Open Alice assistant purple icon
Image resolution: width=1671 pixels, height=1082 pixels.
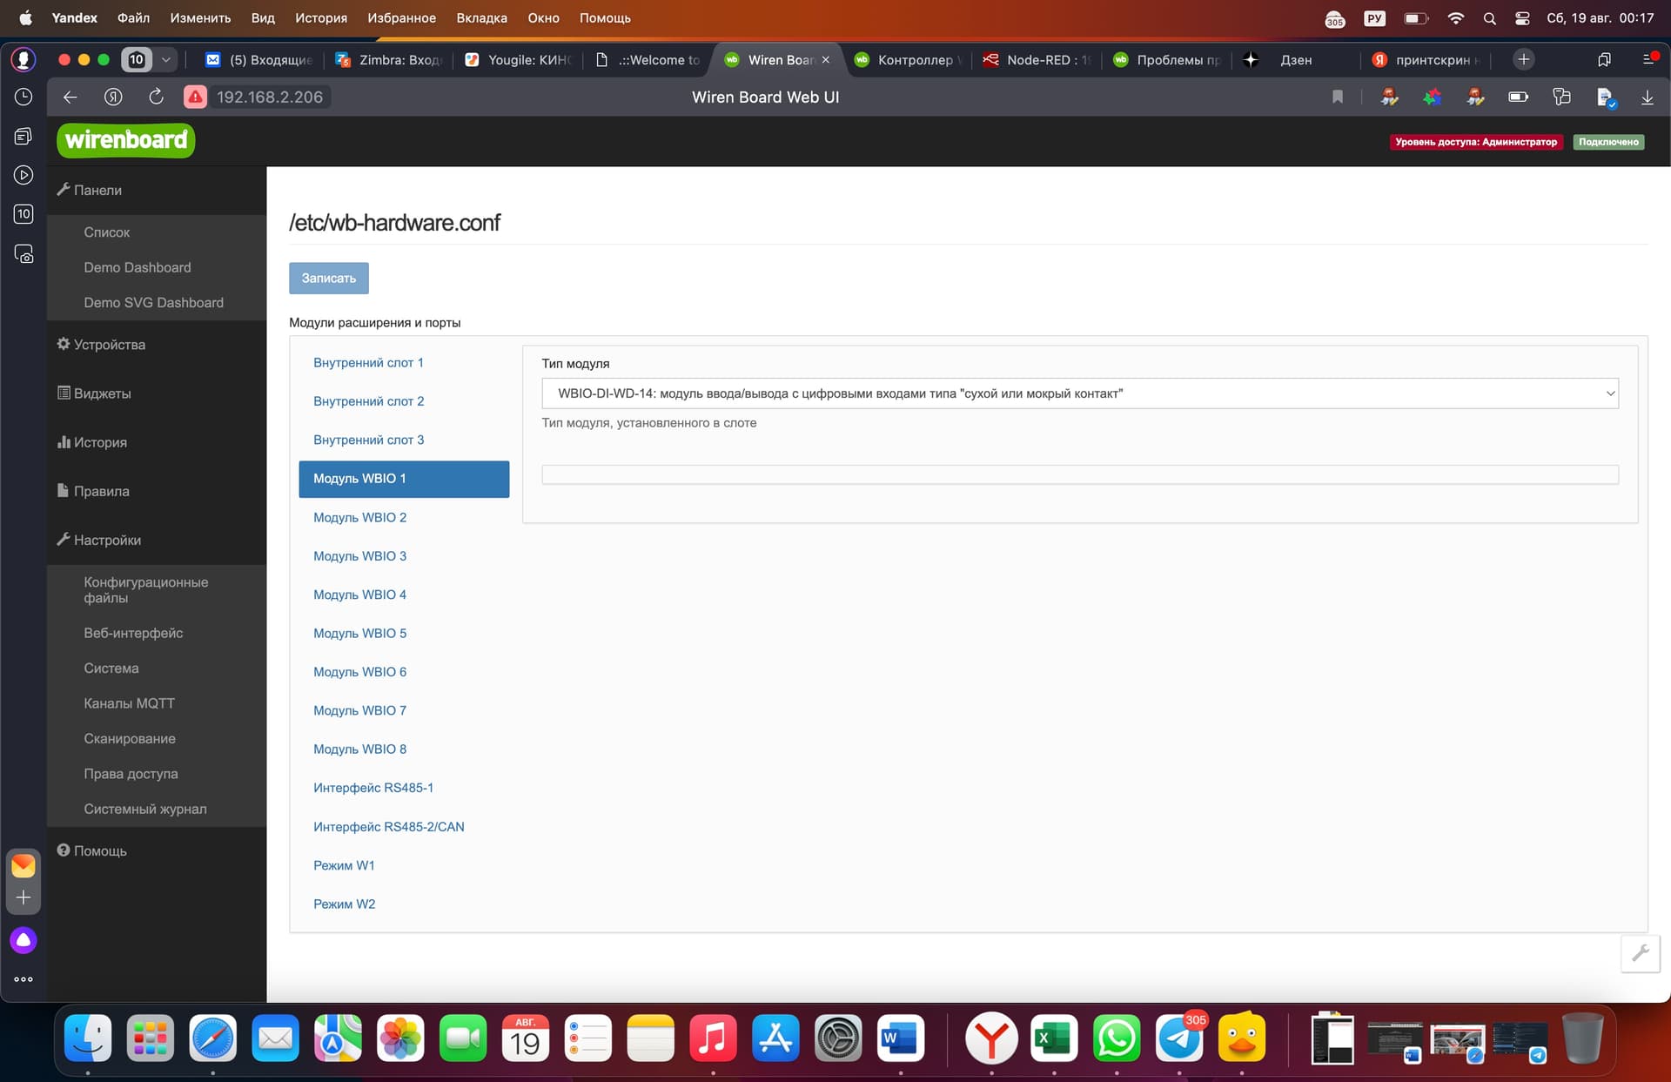coord(23,940)
